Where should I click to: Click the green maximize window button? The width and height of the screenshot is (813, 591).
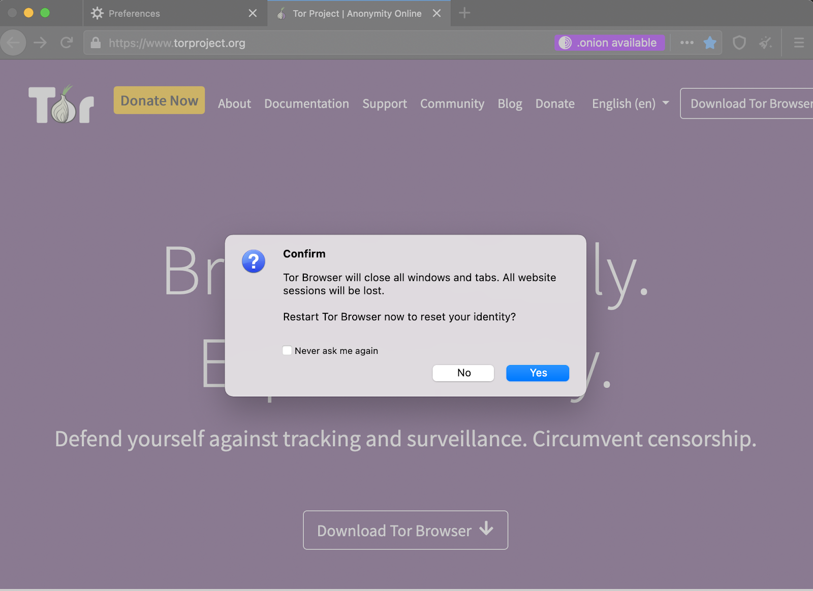pyautogui.click(x=45, y=13)
